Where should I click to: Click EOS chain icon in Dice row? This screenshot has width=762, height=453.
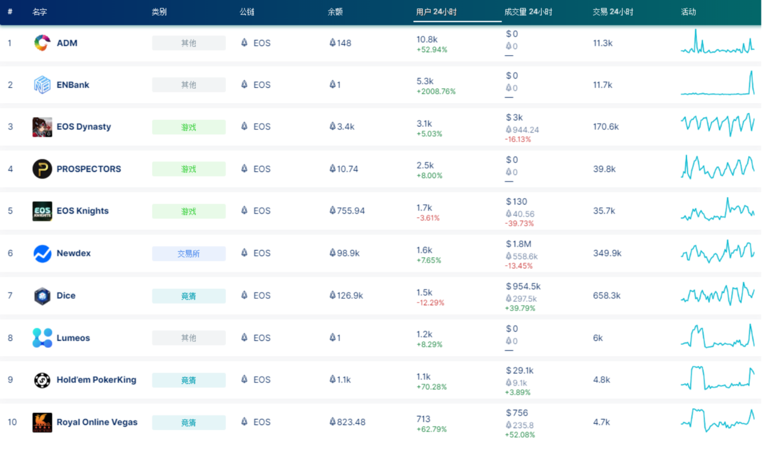pyautogui.click(x=244, y=295)
